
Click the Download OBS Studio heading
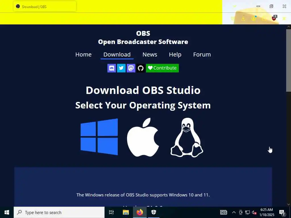click(x=143, y=90)
